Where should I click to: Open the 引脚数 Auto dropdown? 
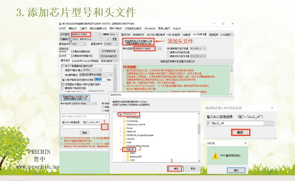114,34
